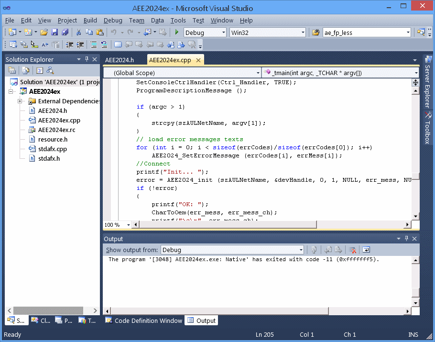435x342 pixels.
Task: Click the Output window horizontal scrollbar thumb
Action: point(220,311)
